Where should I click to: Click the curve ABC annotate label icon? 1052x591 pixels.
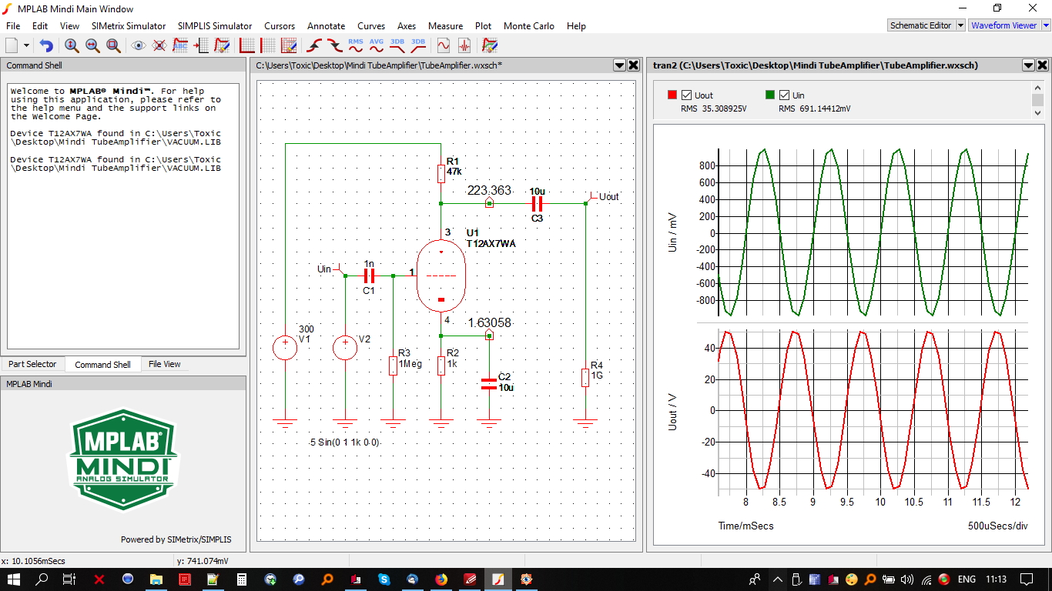click(x=180, y=45)
